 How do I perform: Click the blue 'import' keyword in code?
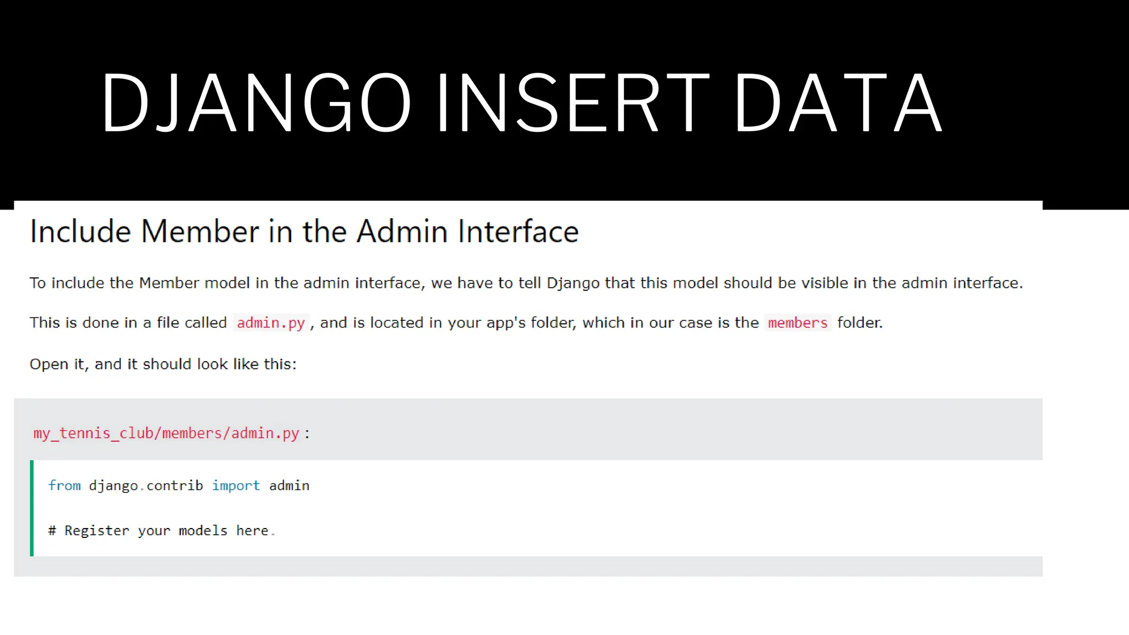point(236,486)
